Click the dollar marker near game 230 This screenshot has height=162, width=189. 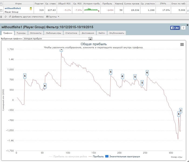coord(135,77)
